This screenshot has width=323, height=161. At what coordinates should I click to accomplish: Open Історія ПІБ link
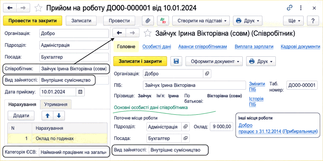tap(256, 101)
